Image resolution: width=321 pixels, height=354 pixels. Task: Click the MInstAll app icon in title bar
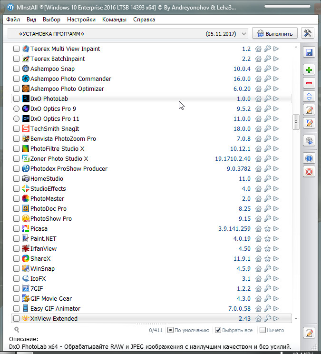pos(10,8)
